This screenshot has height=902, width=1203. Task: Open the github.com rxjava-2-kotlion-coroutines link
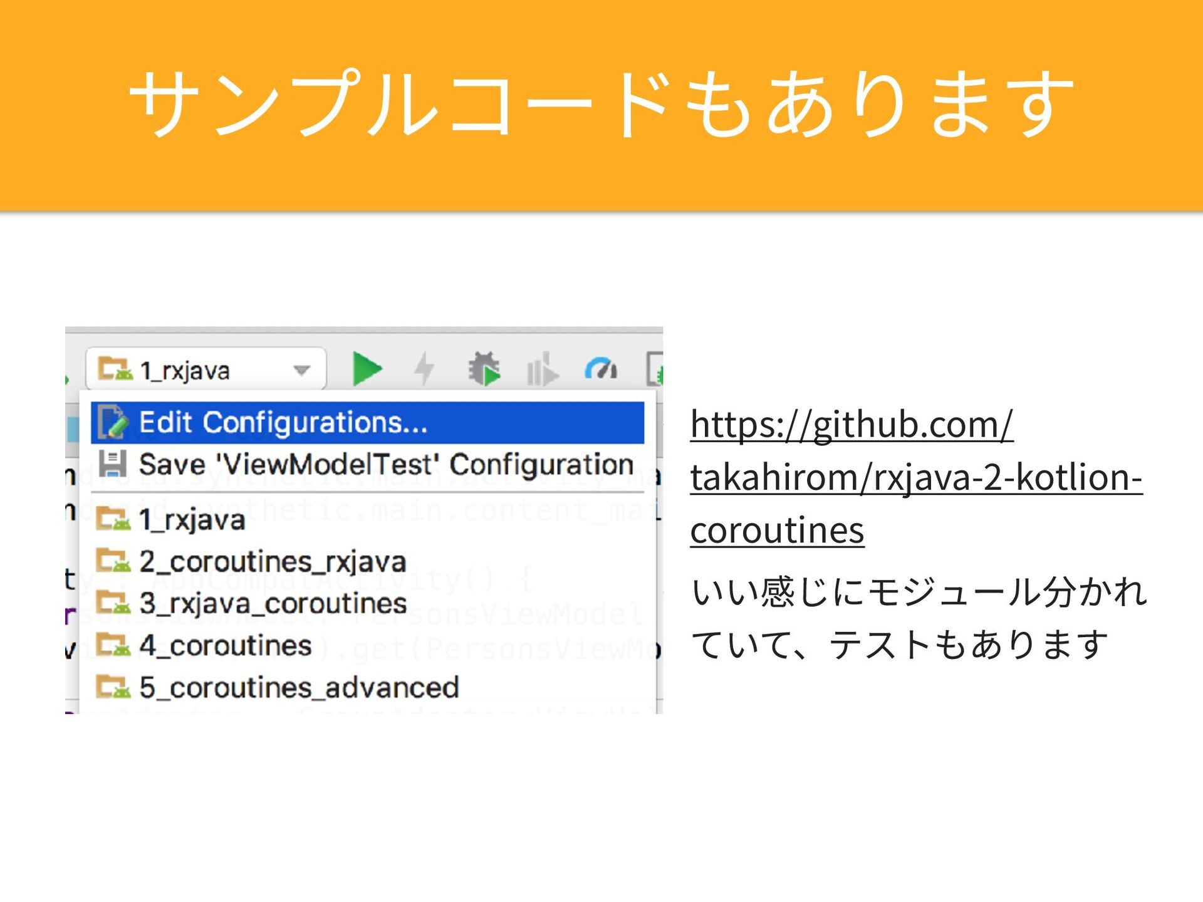[915, 477]
